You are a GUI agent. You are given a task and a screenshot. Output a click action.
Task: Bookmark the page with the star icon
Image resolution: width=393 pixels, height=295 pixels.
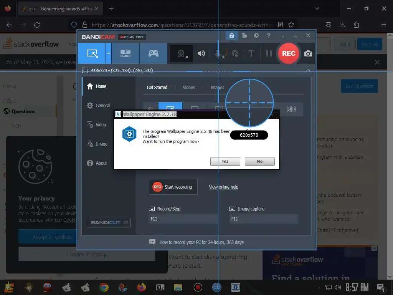pyautogui.click(x=291, y=25)
